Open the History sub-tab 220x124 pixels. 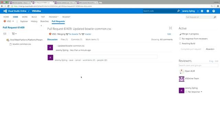(34, 21)
